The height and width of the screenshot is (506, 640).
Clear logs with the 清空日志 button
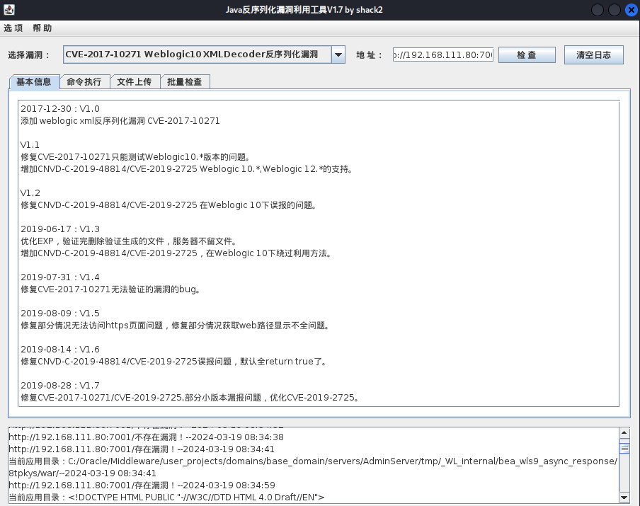tap(593, 54)
